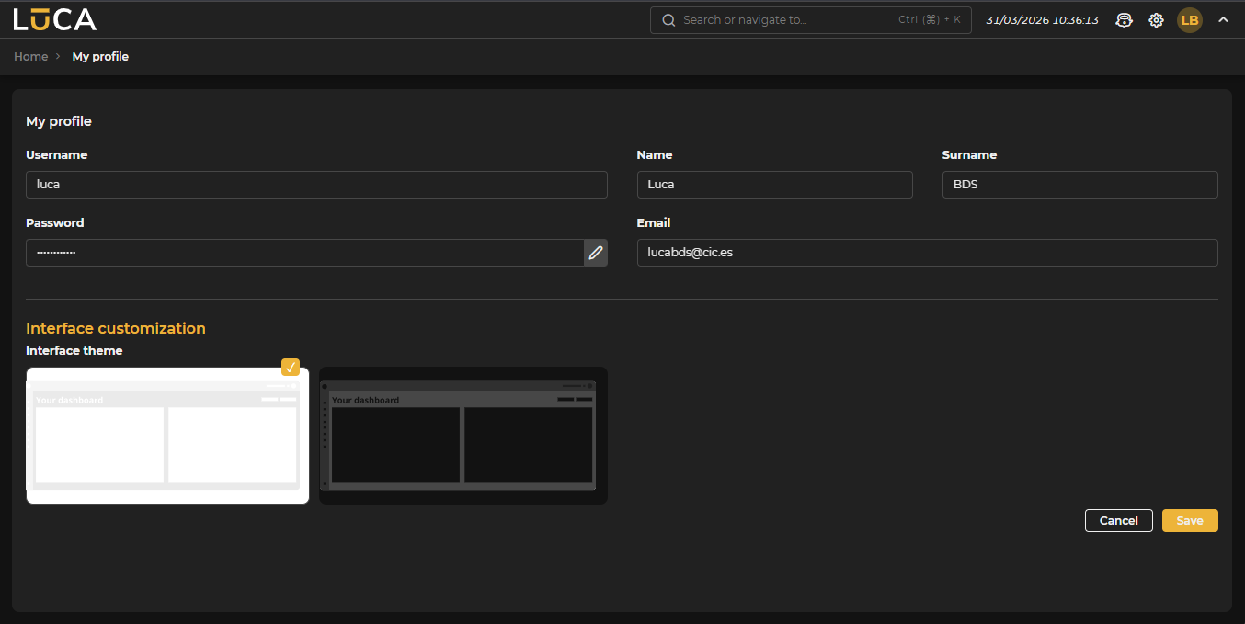1245x624 pixels.
Task: Click the magnifying glass search icon
Action: tap(668, 20)
